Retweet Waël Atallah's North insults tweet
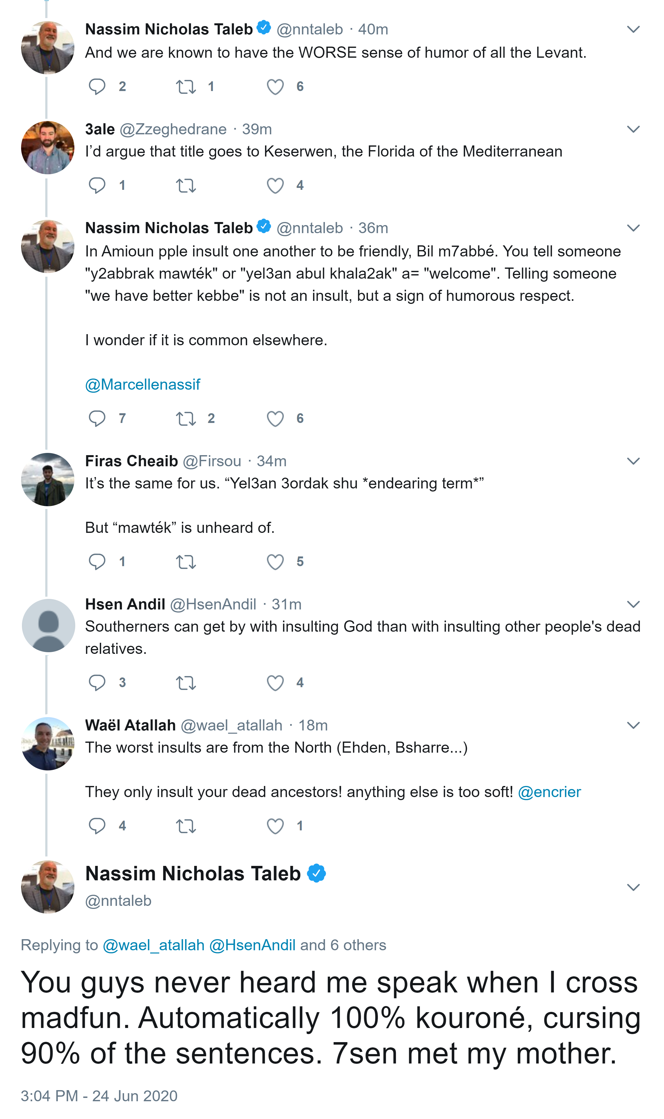The width and height of the screenshot is (664, 1119). [186, 826]
